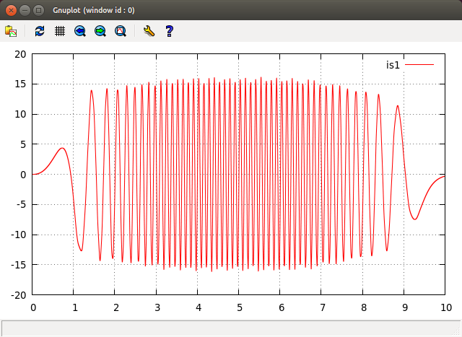This screenshot has width=462, height=337.
Task: Toggle the is1 curve via legend label
Action: [x=393, y=65]
